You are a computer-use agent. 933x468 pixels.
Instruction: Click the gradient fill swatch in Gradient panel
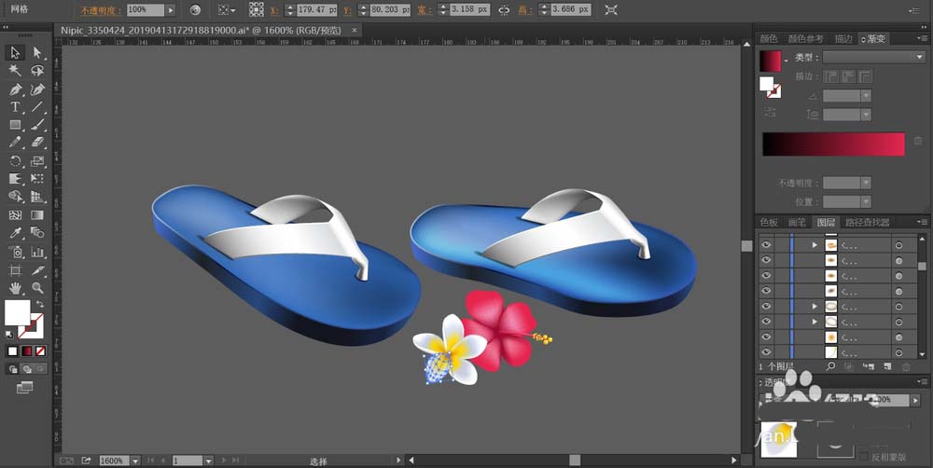click(771, 62)
